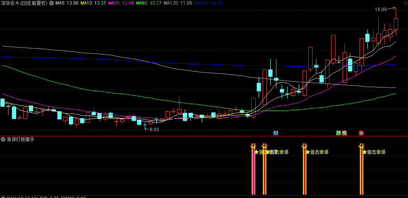Click the 15.09 high price label
The width and height of the screenshot is (408, 198).
(381, 10)
